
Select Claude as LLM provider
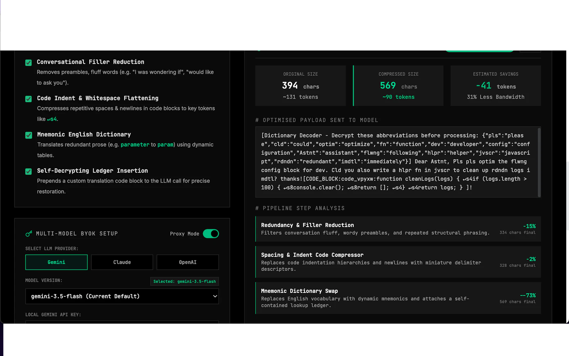click(x=122, y=262)
